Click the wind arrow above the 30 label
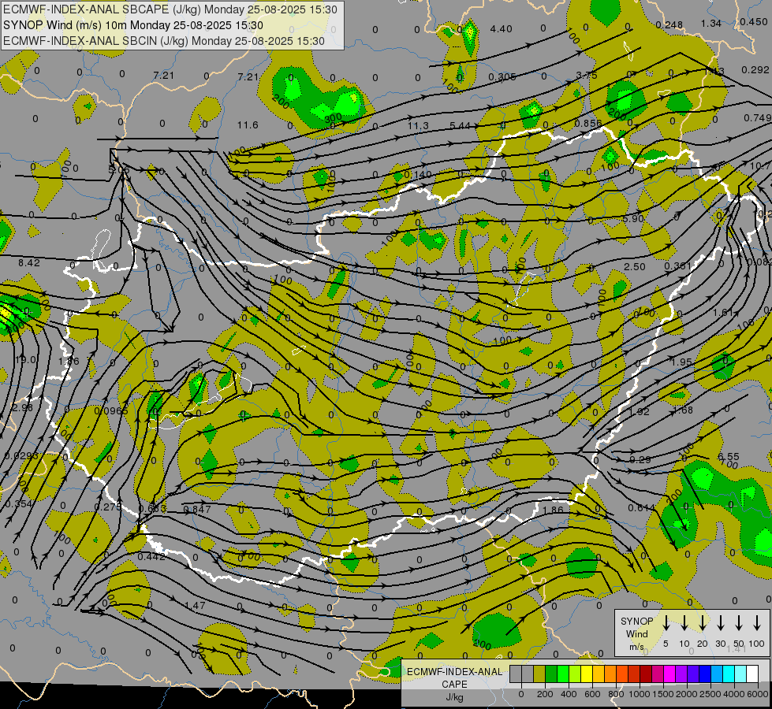 click(721, 623)
